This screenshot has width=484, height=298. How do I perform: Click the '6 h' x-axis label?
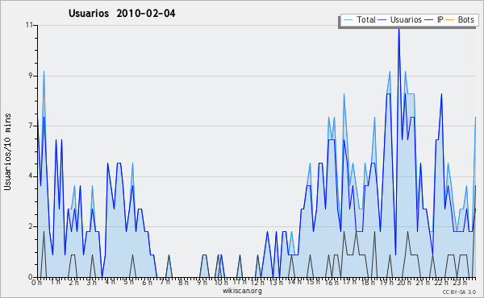click(x=147, y=283)
